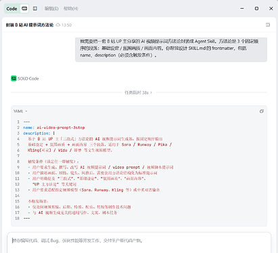Copy the YAML code block contents

click(x=262, y=111)
